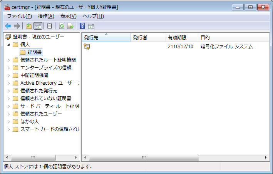Select ほかの人 tree label
Screen dimensions: 273x174
29,121
